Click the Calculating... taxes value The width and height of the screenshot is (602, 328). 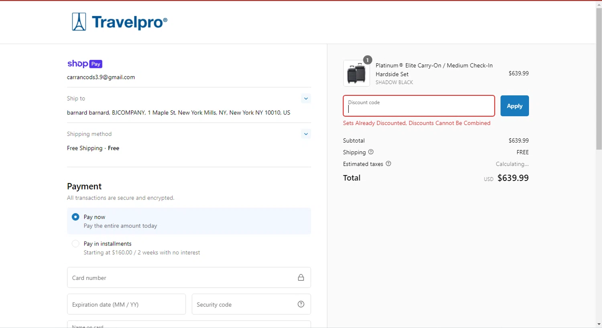pyautogui.click(x=512, y=164)
